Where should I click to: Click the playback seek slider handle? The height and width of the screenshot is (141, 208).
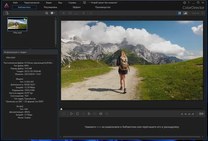[x=61, y=109]
